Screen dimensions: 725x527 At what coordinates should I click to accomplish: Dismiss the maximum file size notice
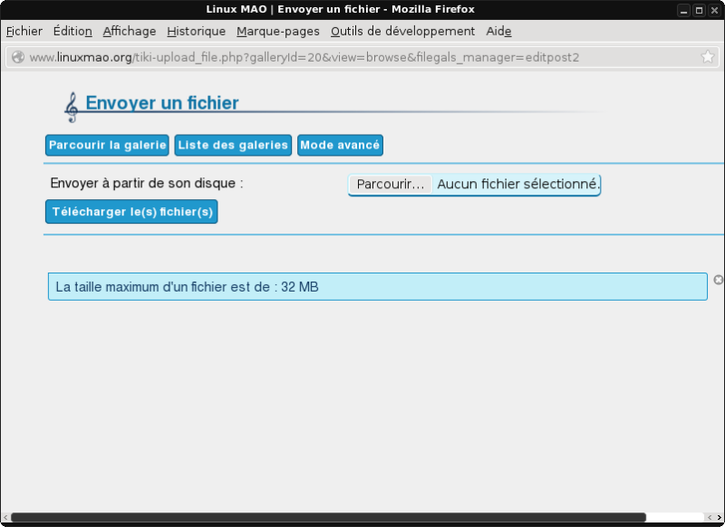point(719,280)
